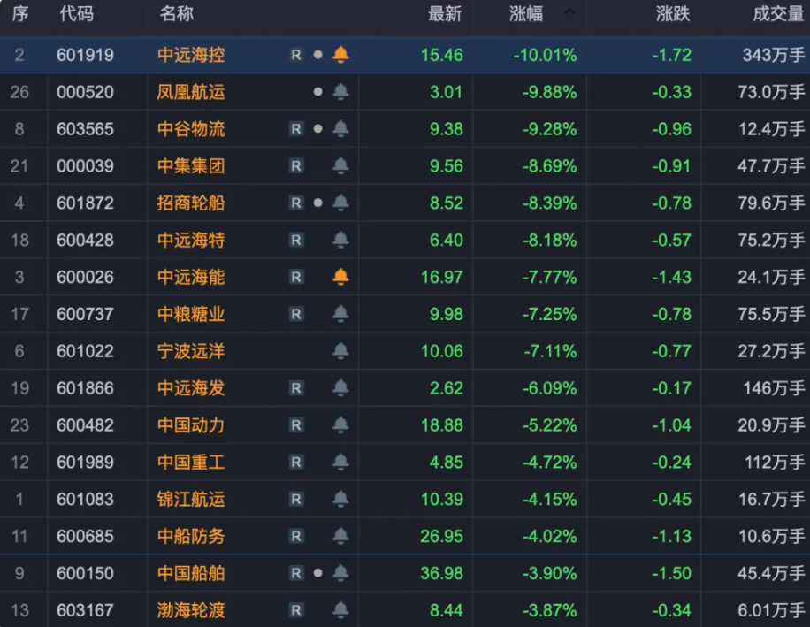Click volume value 6.01万手

pyautogui.click(x=771, y=610)
